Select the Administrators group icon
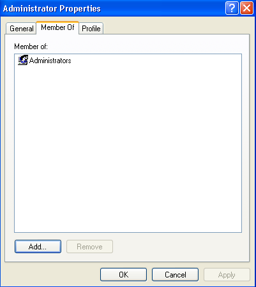The height and width of the screenshot is (287, 256). [23, 60]
